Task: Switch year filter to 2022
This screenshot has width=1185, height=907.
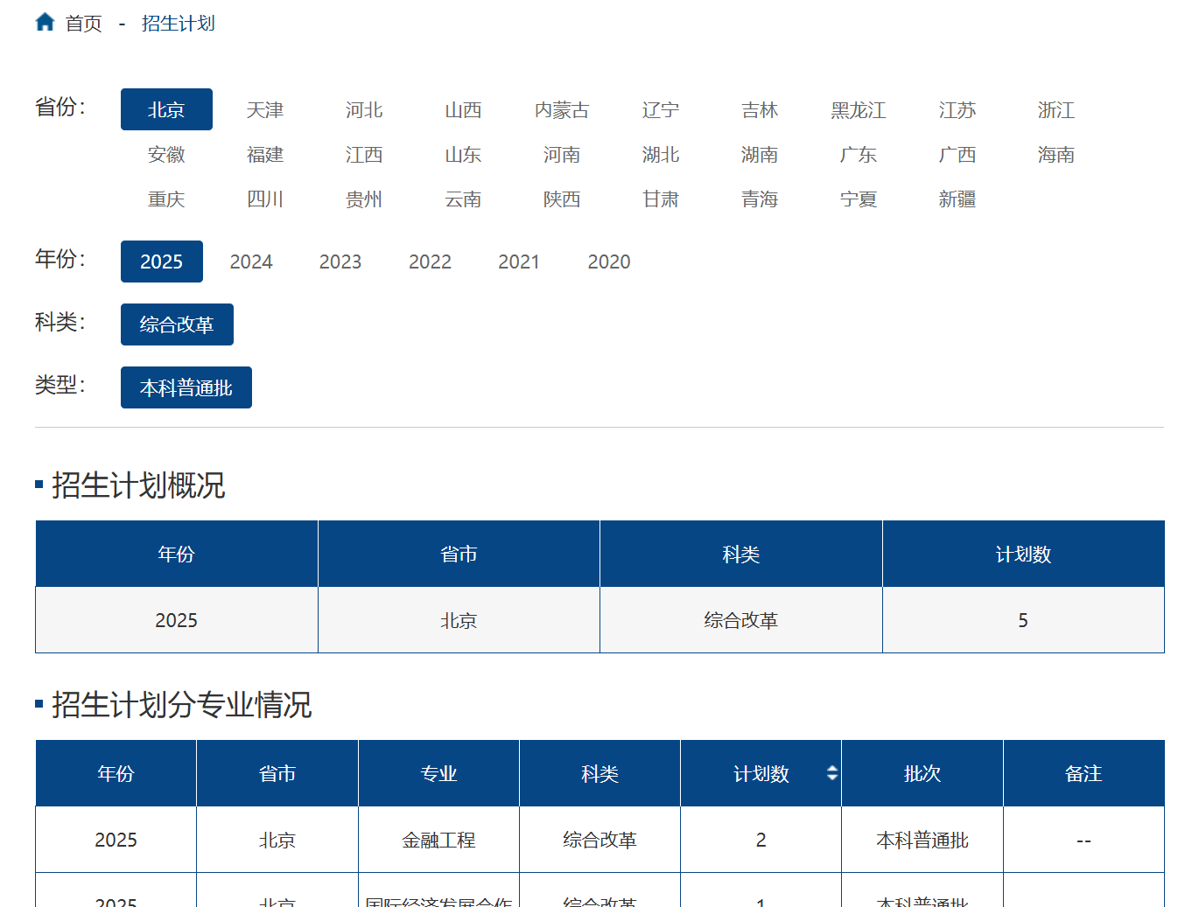Action: (x=430, y=262)
